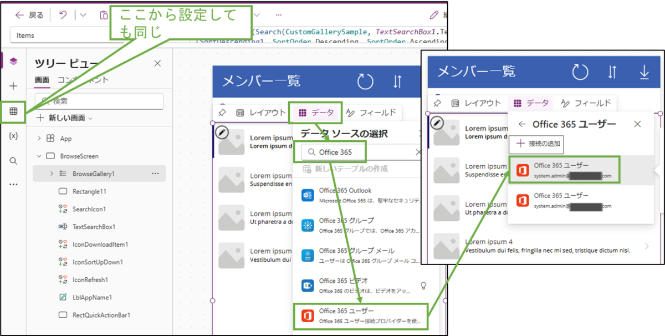Image resolution: width=665 pixels, height=336 pixels.
Task: Open the Search magnifier icon in left rail
Action: 13,161
